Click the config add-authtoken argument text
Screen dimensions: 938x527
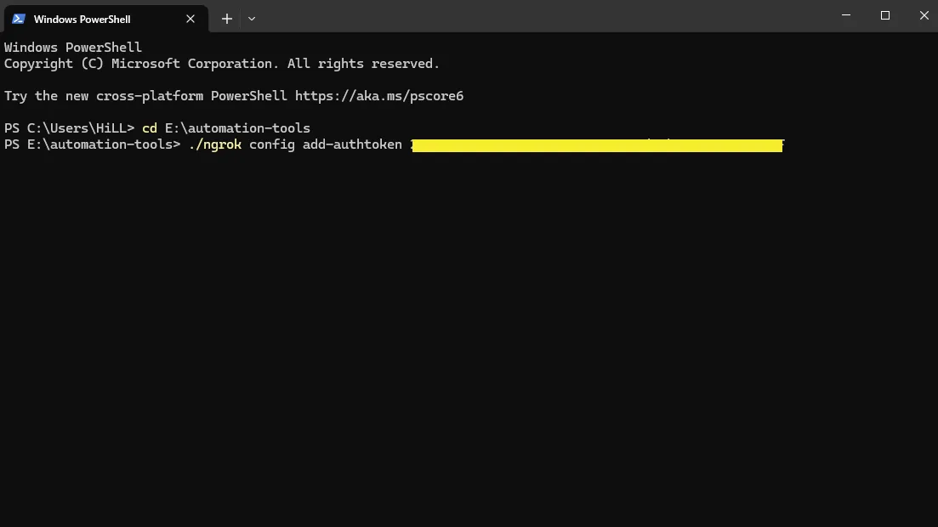[325, 144]
